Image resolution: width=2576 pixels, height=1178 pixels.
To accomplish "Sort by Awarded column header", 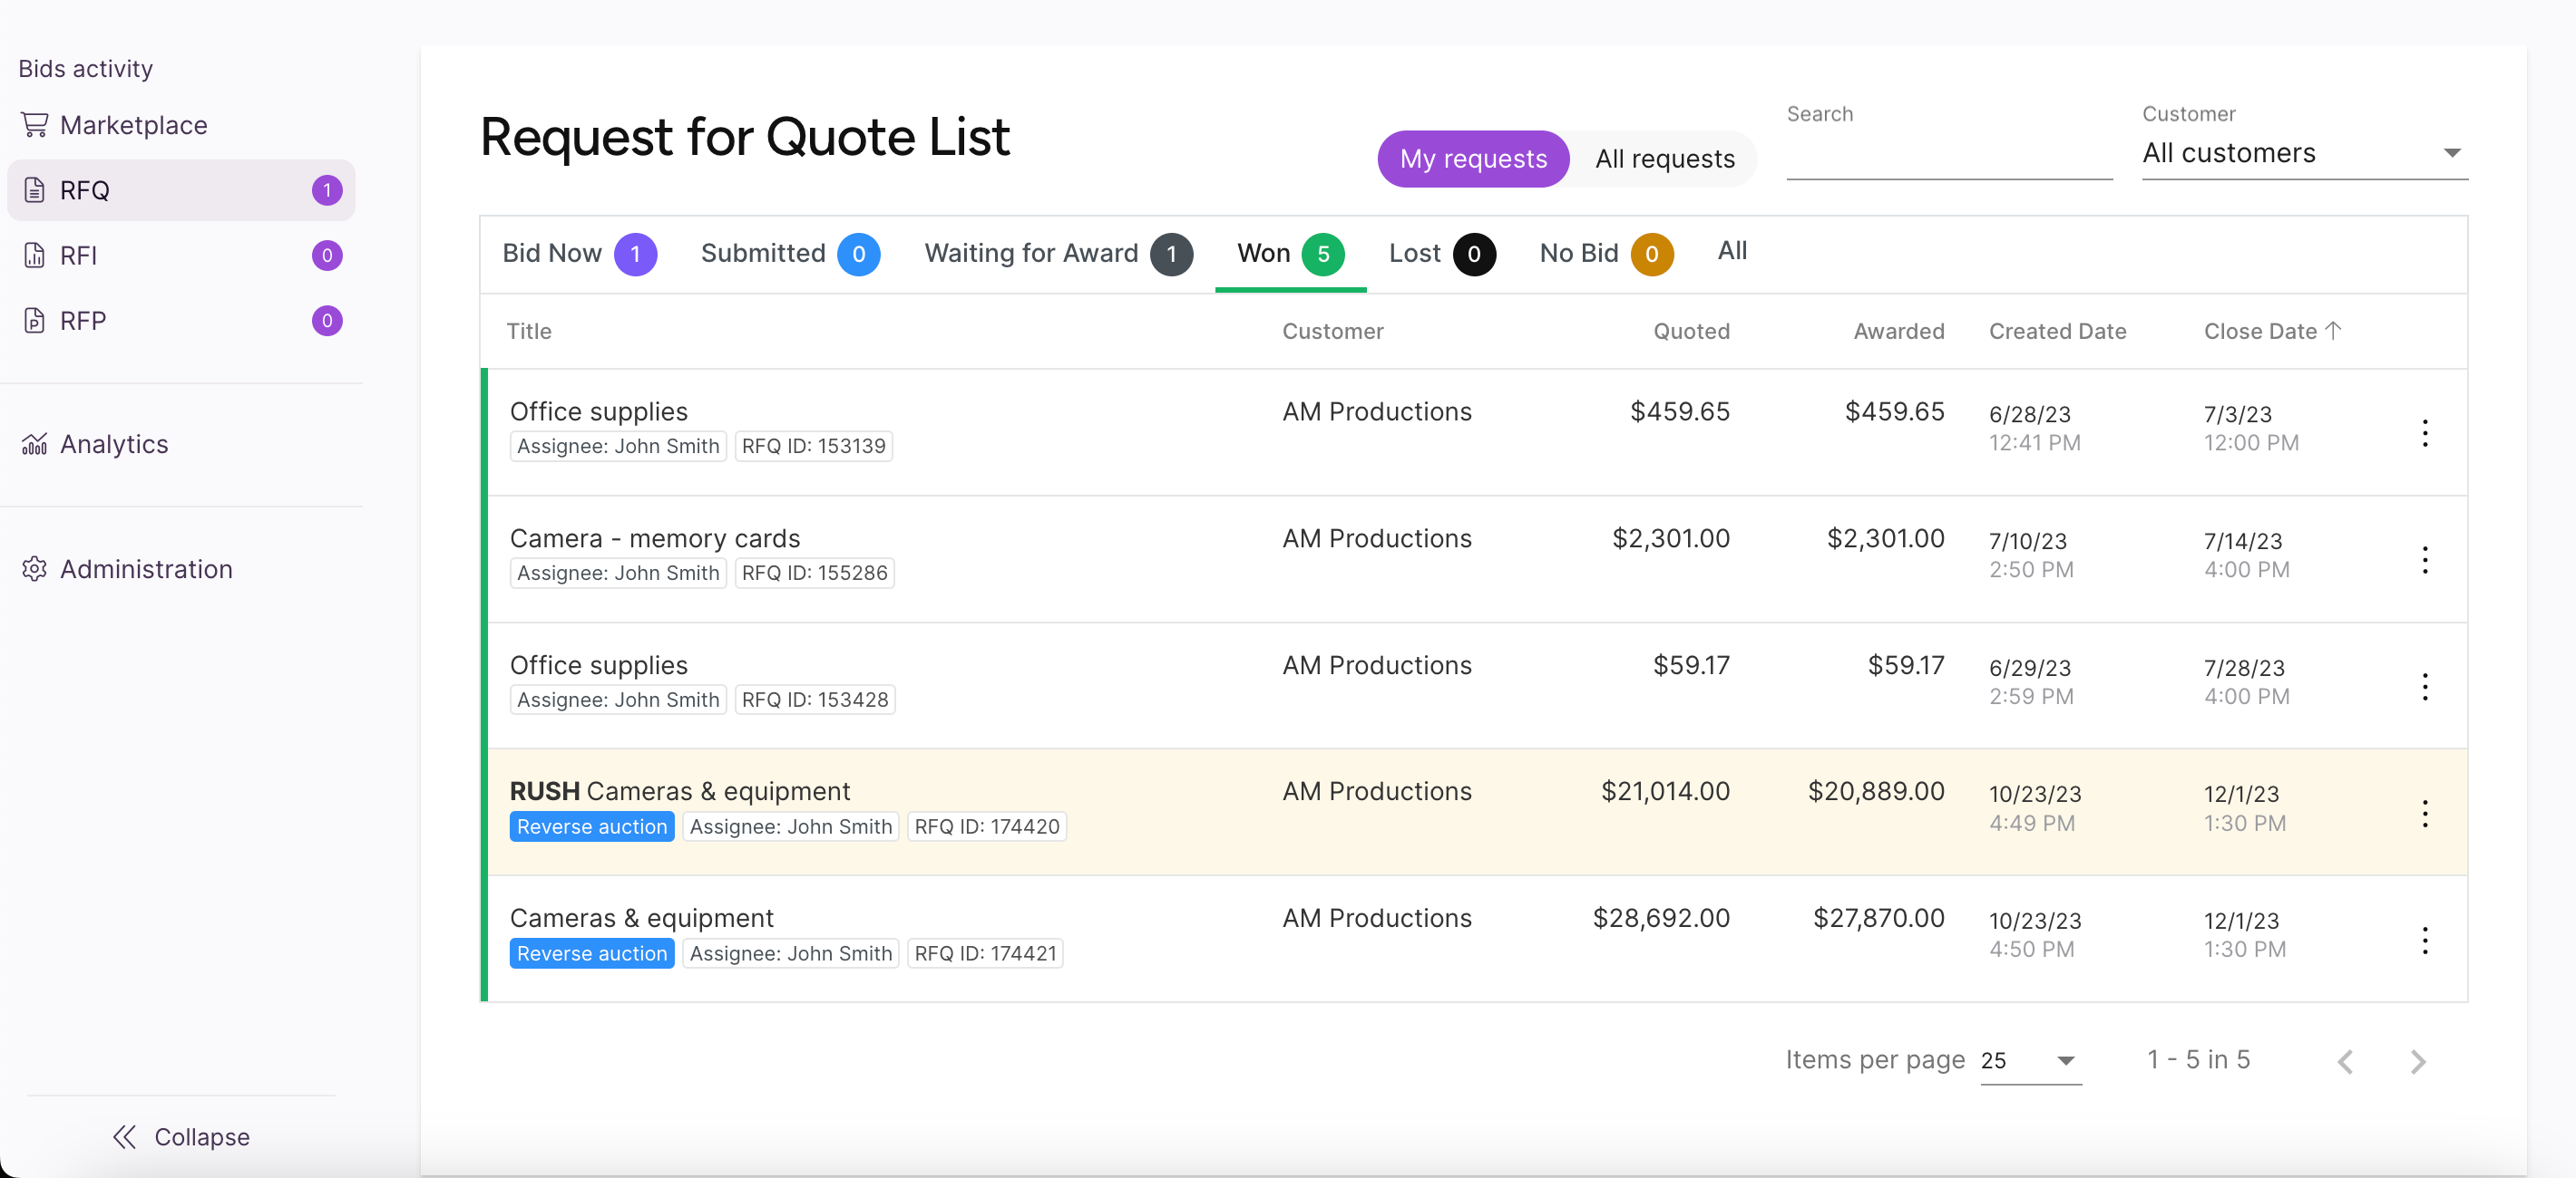I will pos(1898,331).
